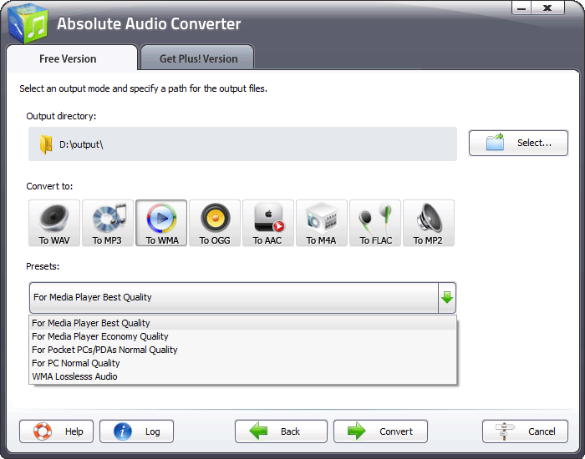Minimize the Absolute Audio Converter window
This screenshot has width=585, height=459.
pos(521,8)
